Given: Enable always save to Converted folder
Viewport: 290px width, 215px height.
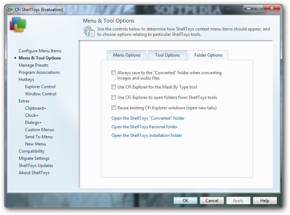Looking at the screenshot, I should 113,73.
